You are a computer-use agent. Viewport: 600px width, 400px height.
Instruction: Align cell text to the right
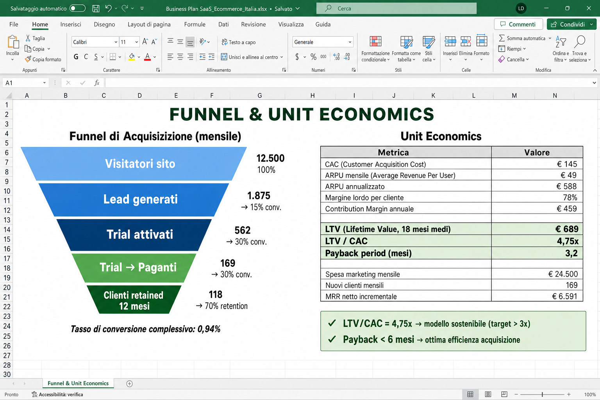coord(190,57)
